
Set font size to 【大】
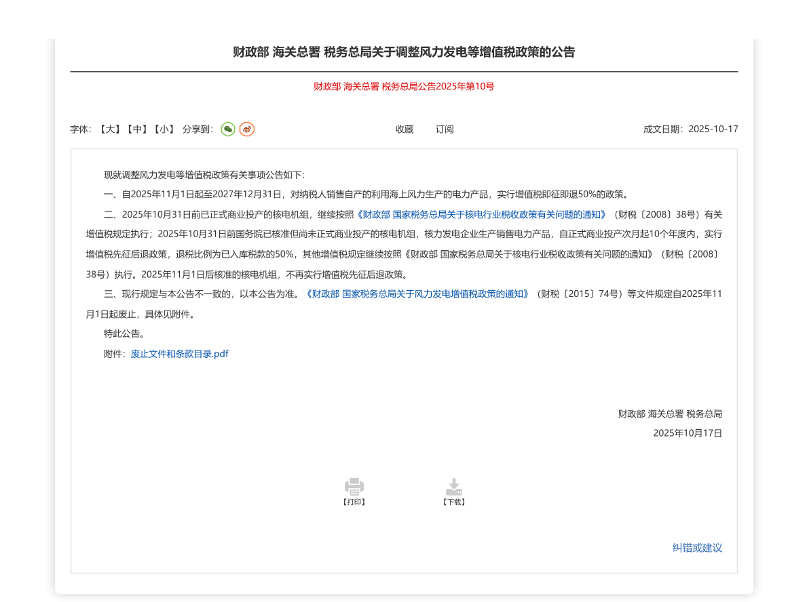[x=109, y=129]
